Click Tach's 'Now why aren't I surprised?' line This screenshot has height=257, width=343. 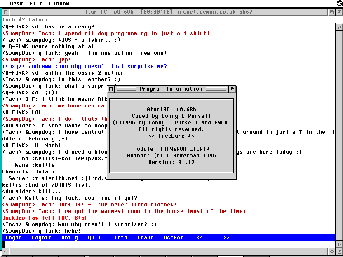[80, 224]
